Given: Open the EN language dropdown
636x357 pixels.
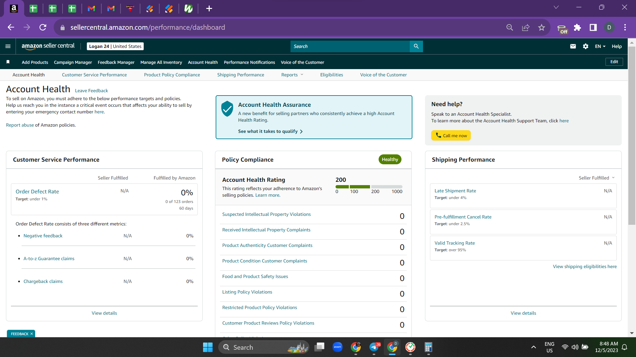Looking at the screenshot, I should [600, 46].
